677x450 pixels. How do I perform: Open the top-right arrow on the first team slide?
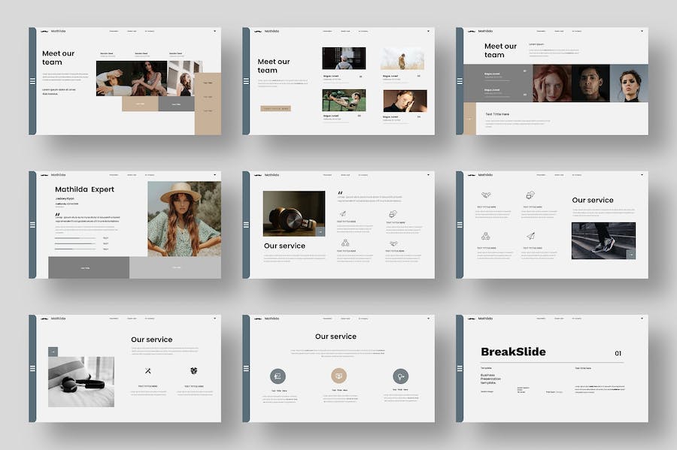214,31
